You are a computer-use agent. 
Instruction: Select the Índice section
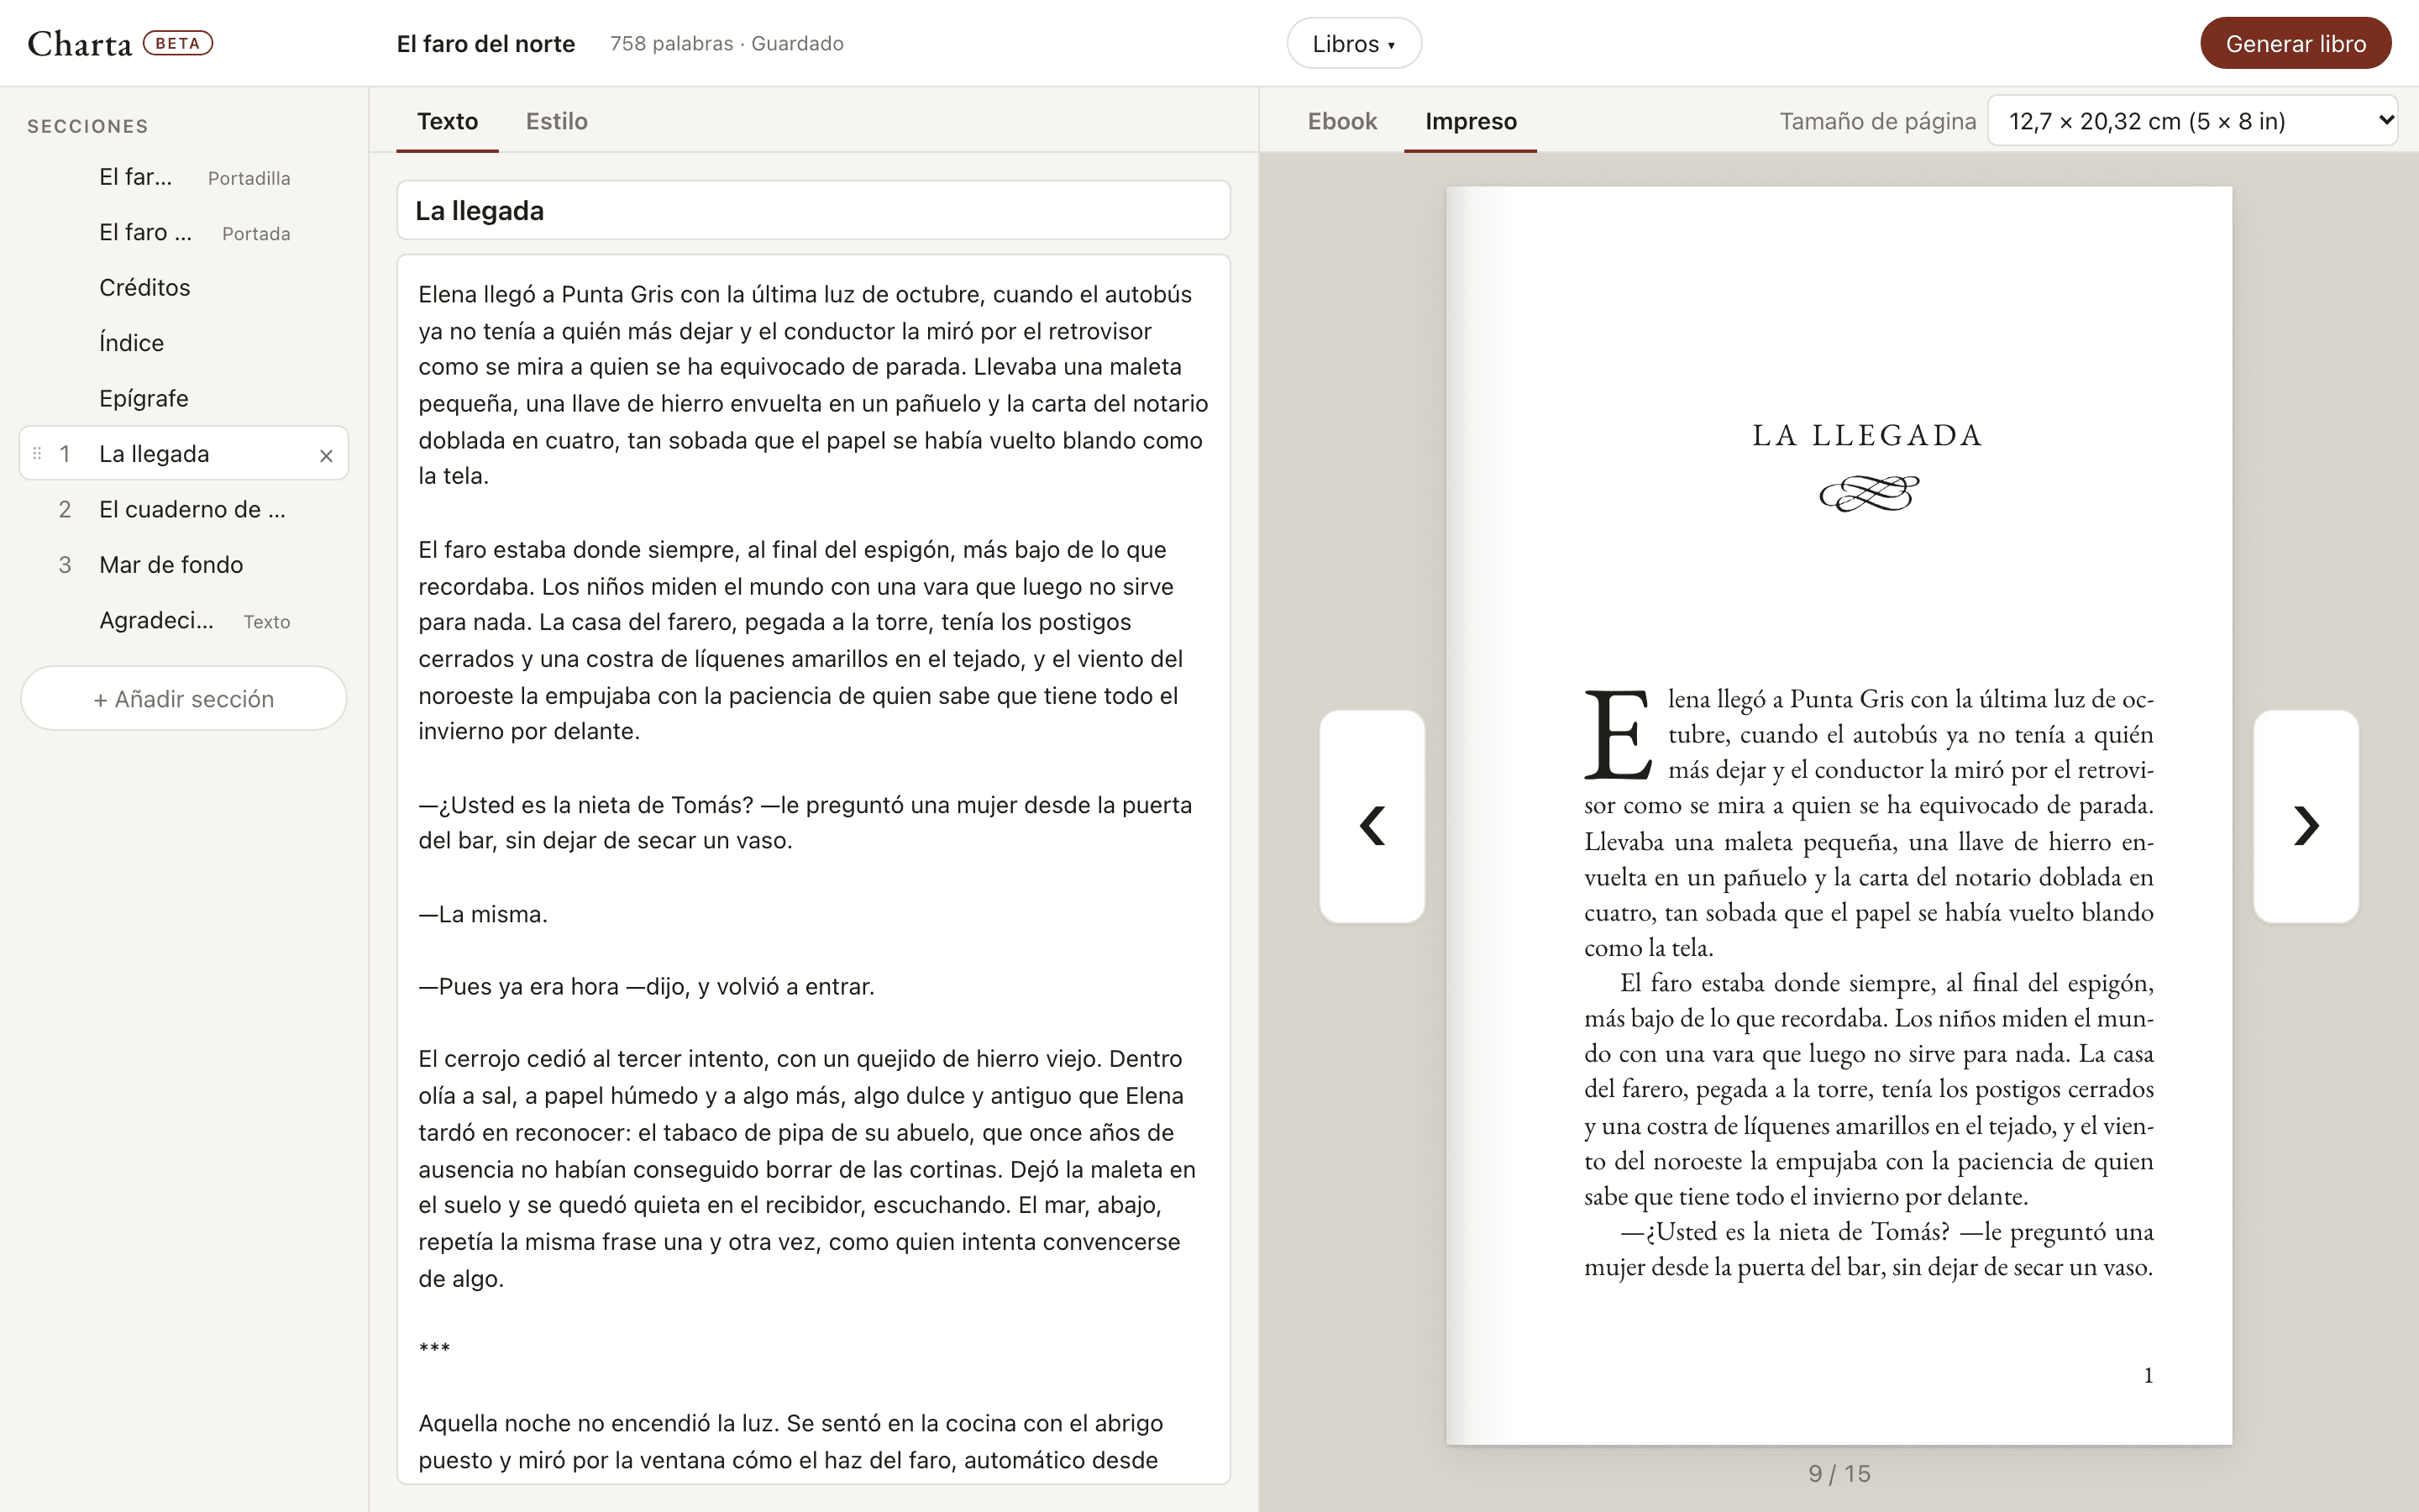(184, 343)
